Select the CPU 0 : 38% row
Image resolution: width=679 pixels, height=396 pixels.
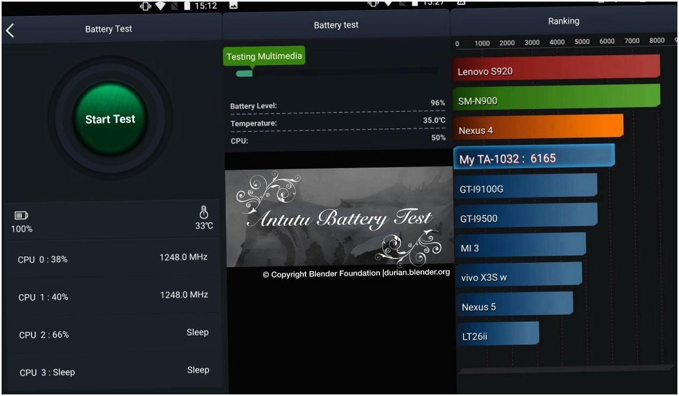tap(113, 258)
